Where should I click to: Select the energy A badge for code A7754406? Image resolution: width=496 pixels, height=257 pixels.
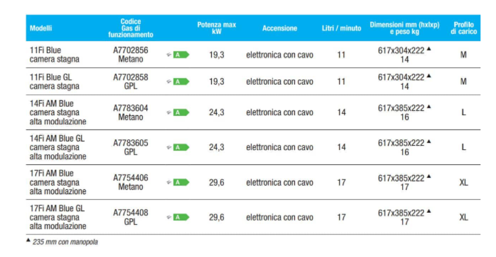pos(180,182)
